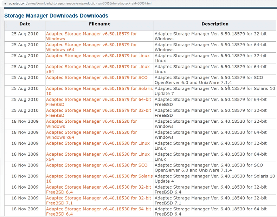Select description for 6.50.18579 32-bit Windows

[211, 36]
